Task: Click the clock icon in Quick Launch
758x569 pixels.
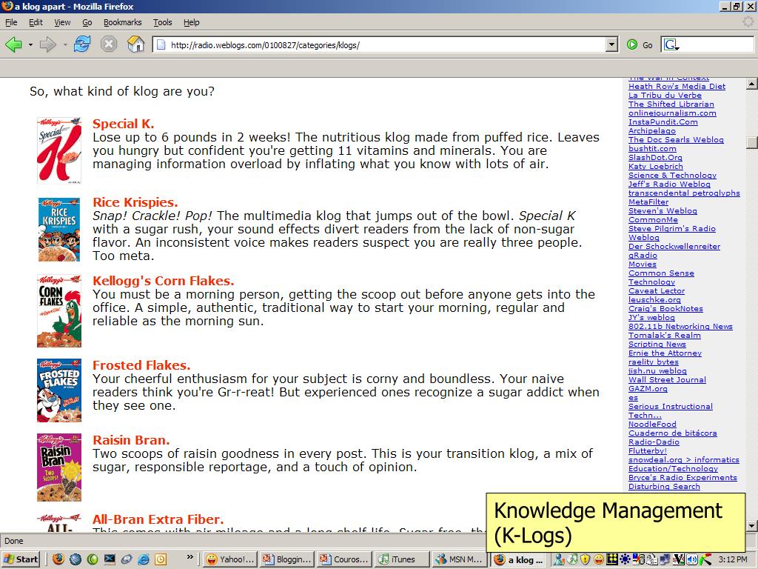Action: click(x=161, y=559)
